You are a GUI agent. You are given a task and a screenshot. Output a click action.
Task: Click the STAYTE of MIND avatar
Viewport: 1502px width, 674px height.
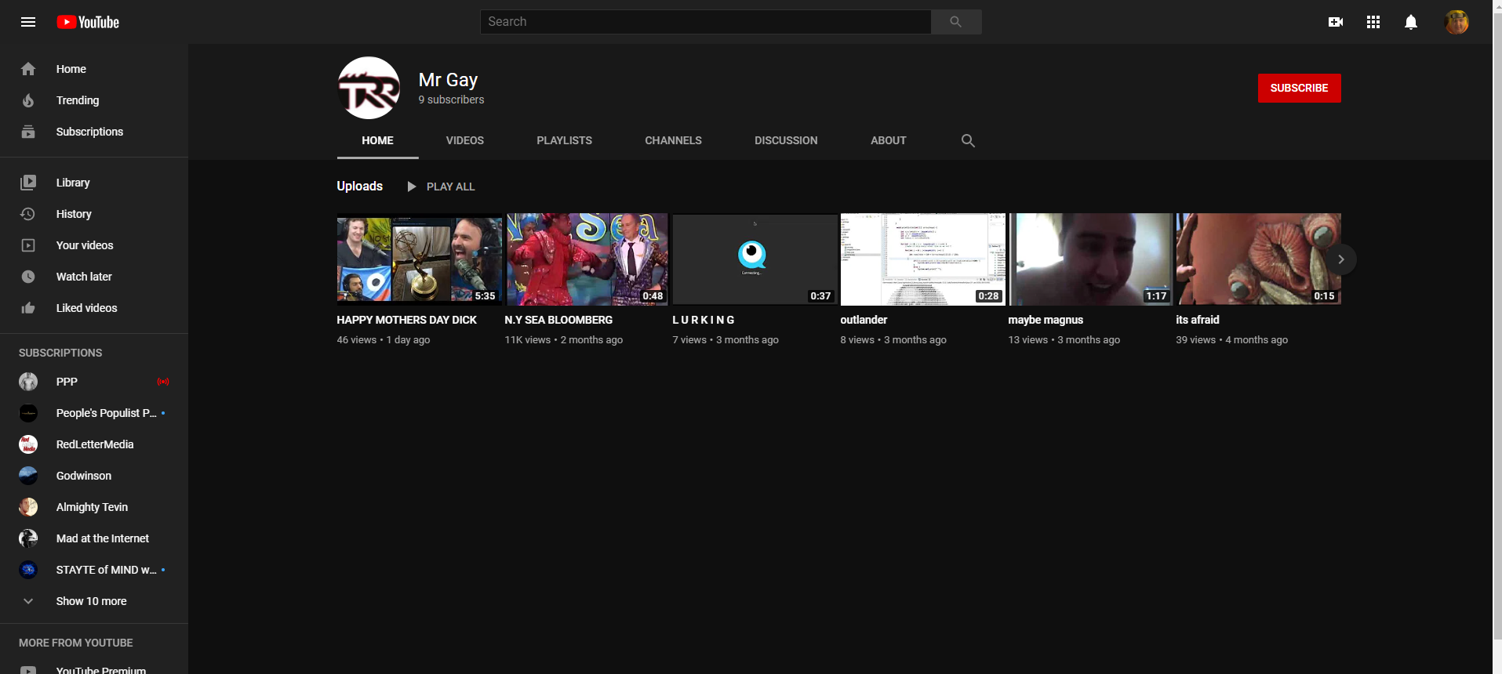click(28, 570)
